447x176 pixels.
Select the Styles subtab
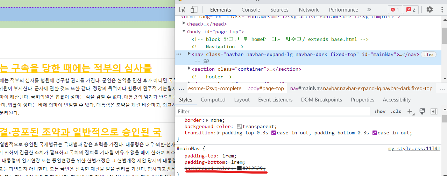[x=186, y=100]
